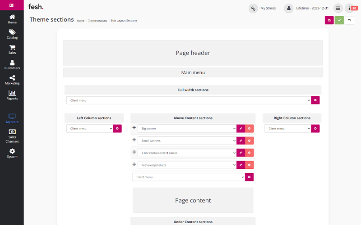The height and width of the screenshot is (225, 361).
Task: Remove the Small banners section
Action: click(249, 141)
